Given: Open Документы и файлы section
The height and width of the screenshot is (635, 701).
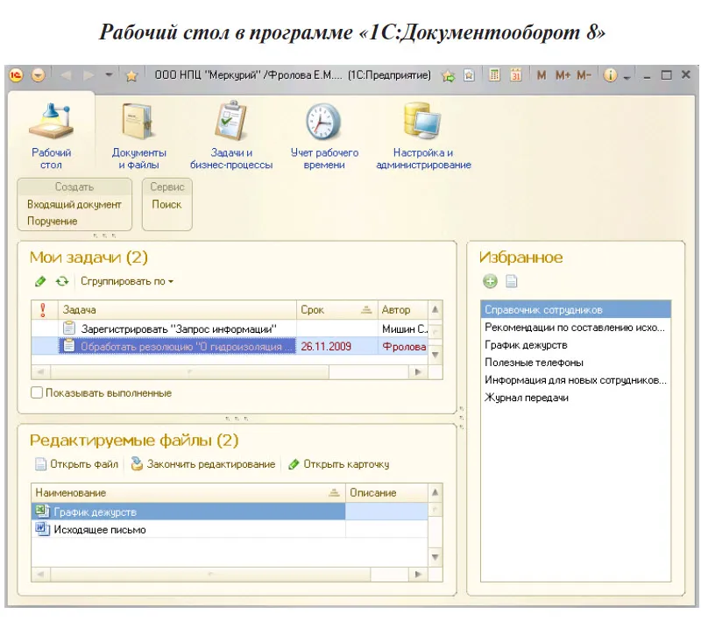Looking at the screenshot, I should pyautogui.click(x=138, y=136).
